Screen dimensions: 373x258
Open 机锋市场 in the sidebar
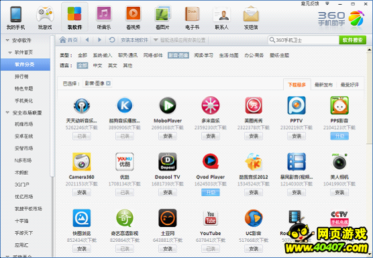point(23,124)
